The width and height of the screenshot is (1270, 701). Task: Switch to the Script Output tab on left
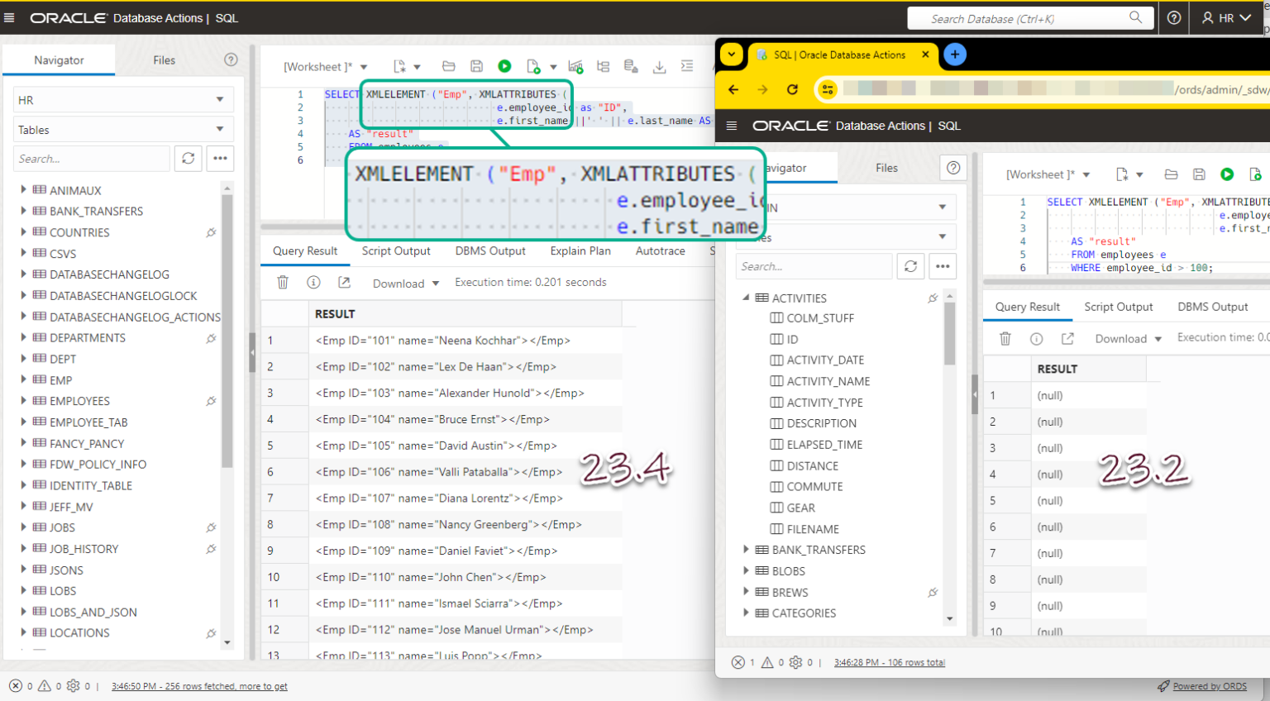(x=395, y=251)
